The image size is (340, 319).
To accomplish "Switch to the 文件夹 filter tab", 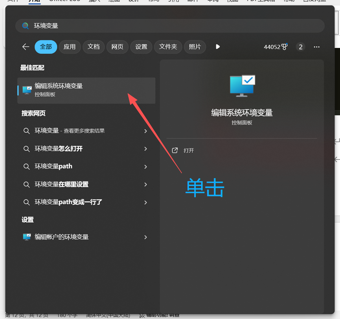I will pos(168,47).
